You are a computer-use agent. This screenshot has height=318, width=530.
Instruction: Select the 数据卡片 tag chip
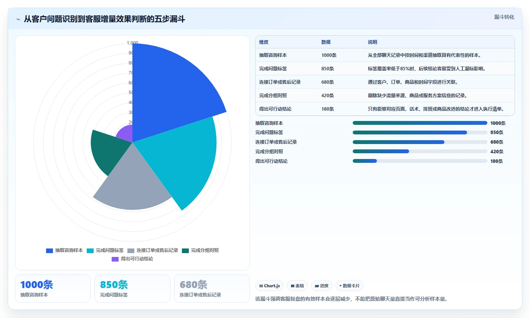349,286
